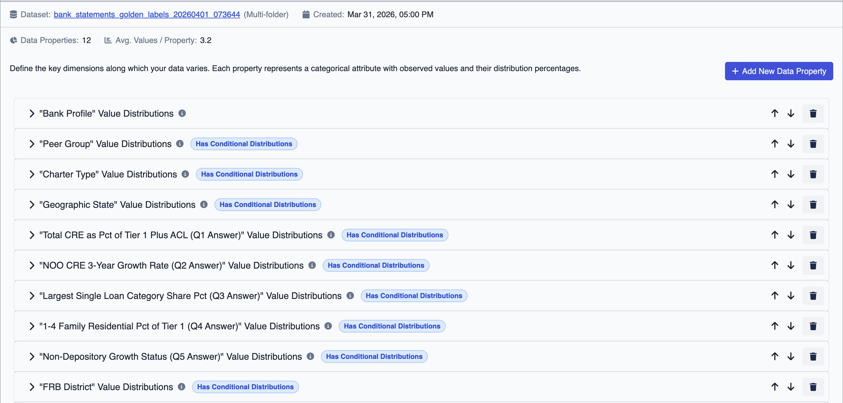Open bank_statements_golden_labels dataset link

147,14
